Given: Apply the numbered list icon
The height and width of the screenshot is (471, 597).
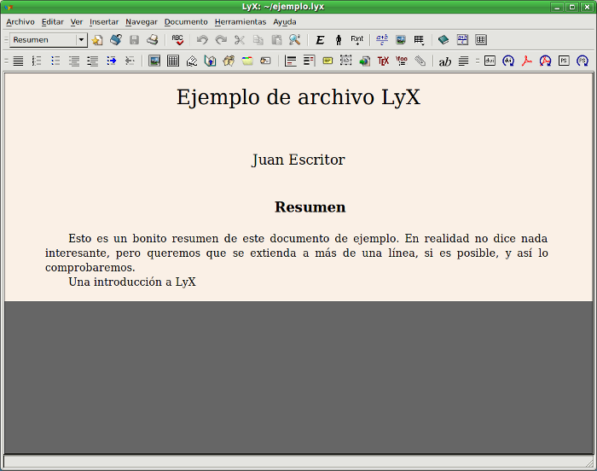Looking at the screenshot, I should pos(37,61).
